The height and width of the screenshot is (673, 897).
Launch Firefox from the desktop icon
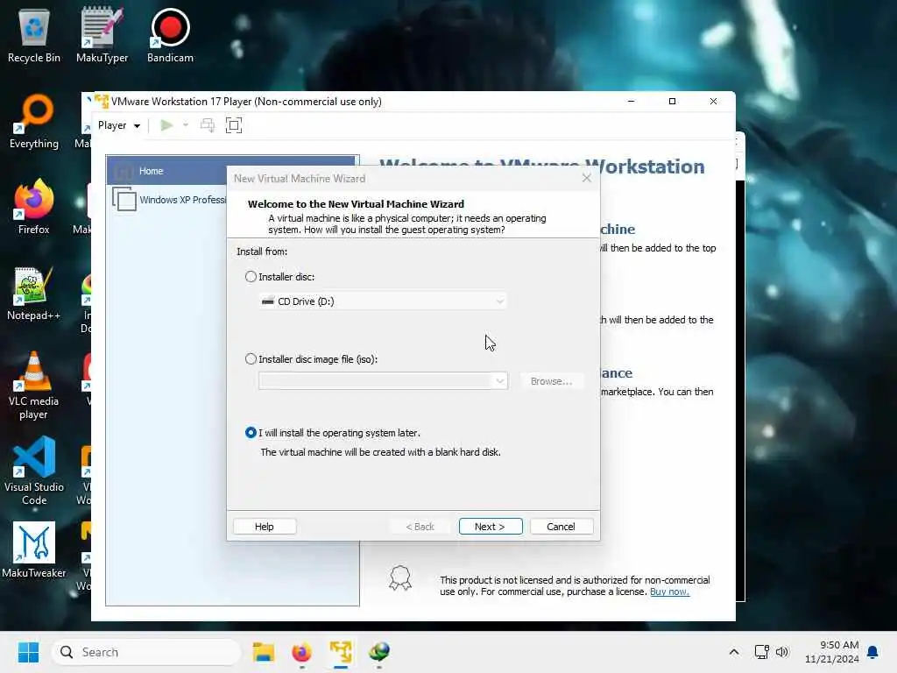pyautogui.click(x=34, y=207)
